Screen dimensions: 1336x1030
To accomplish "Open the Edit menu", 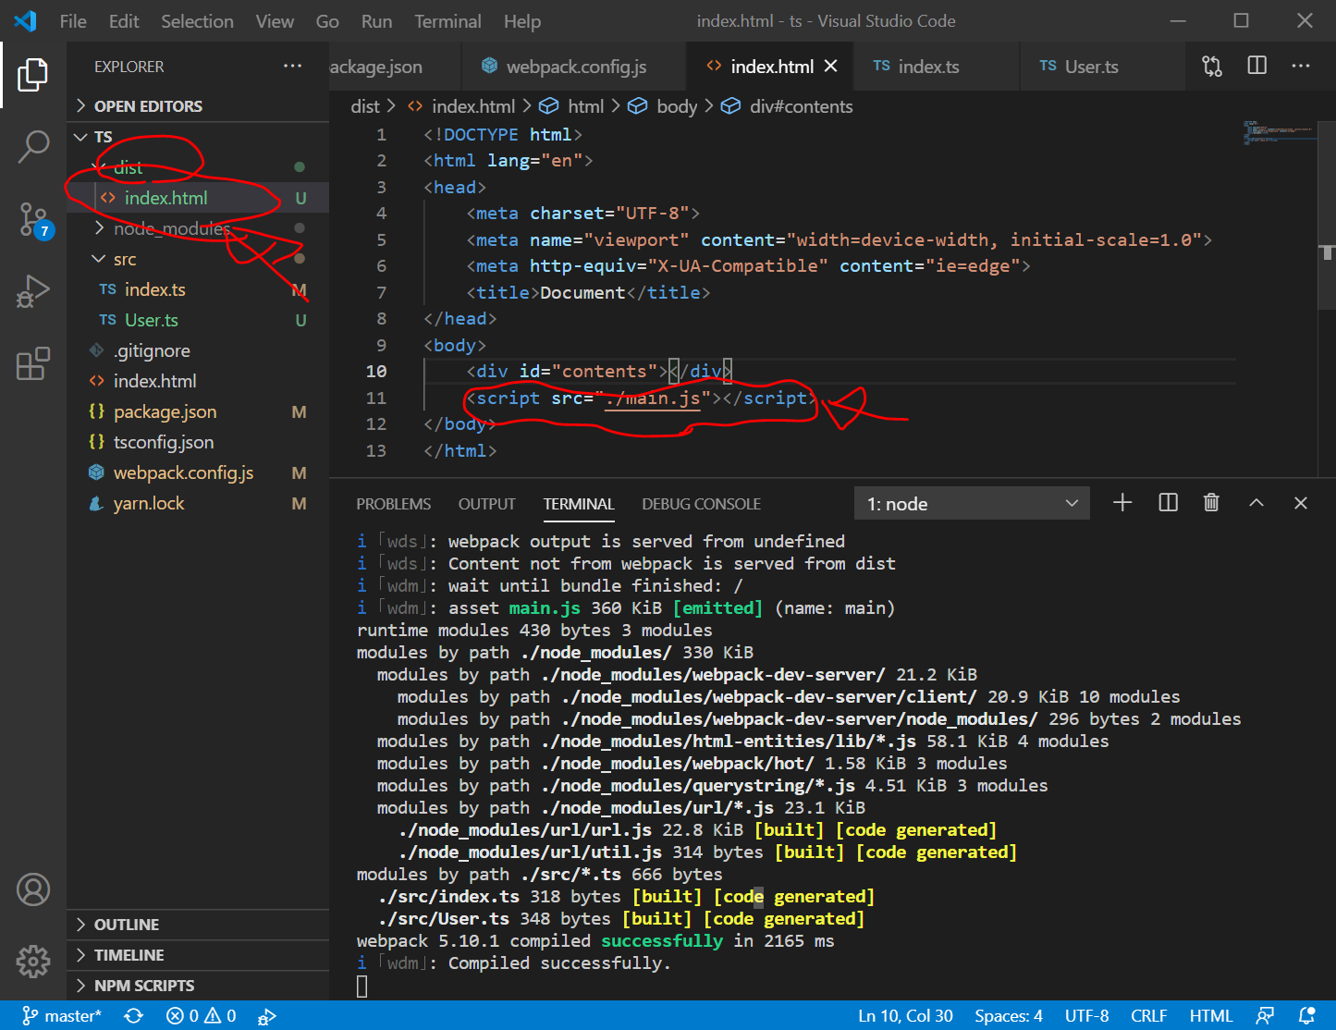I will pyautogui.click(x=124, y=20).
